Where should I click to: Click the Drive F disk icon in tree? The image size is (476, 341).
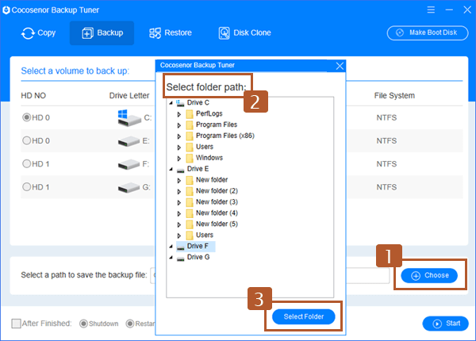pos(181,247)
